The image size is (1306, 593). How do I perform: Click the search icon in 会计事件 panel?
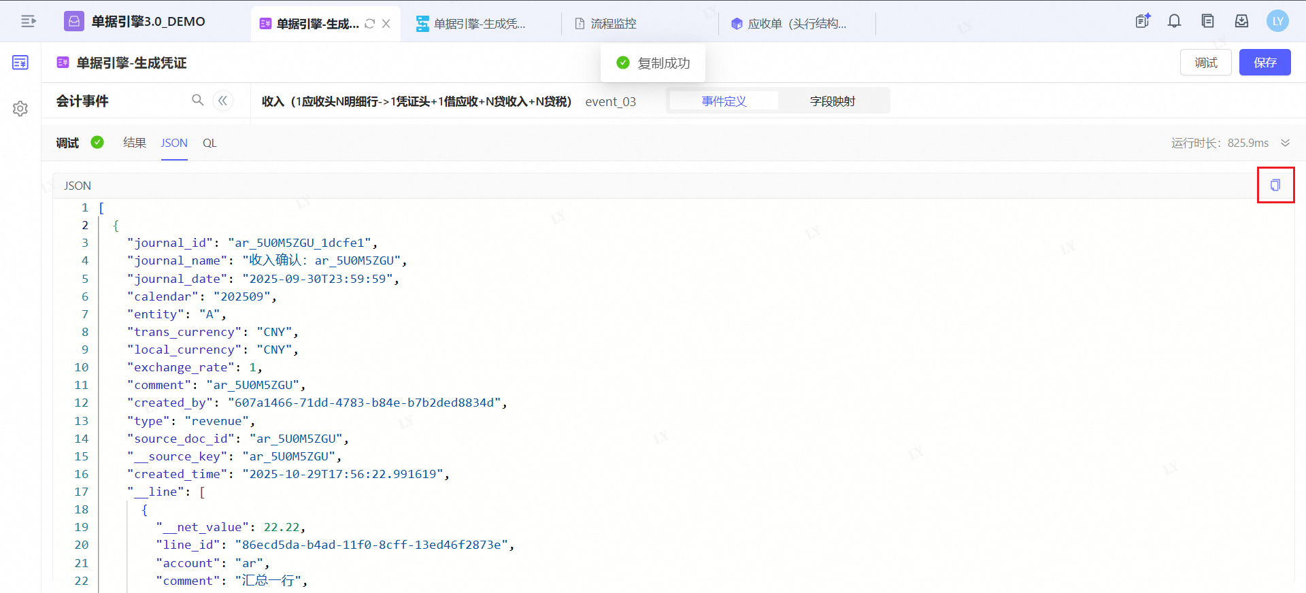[x=197, y=101]
